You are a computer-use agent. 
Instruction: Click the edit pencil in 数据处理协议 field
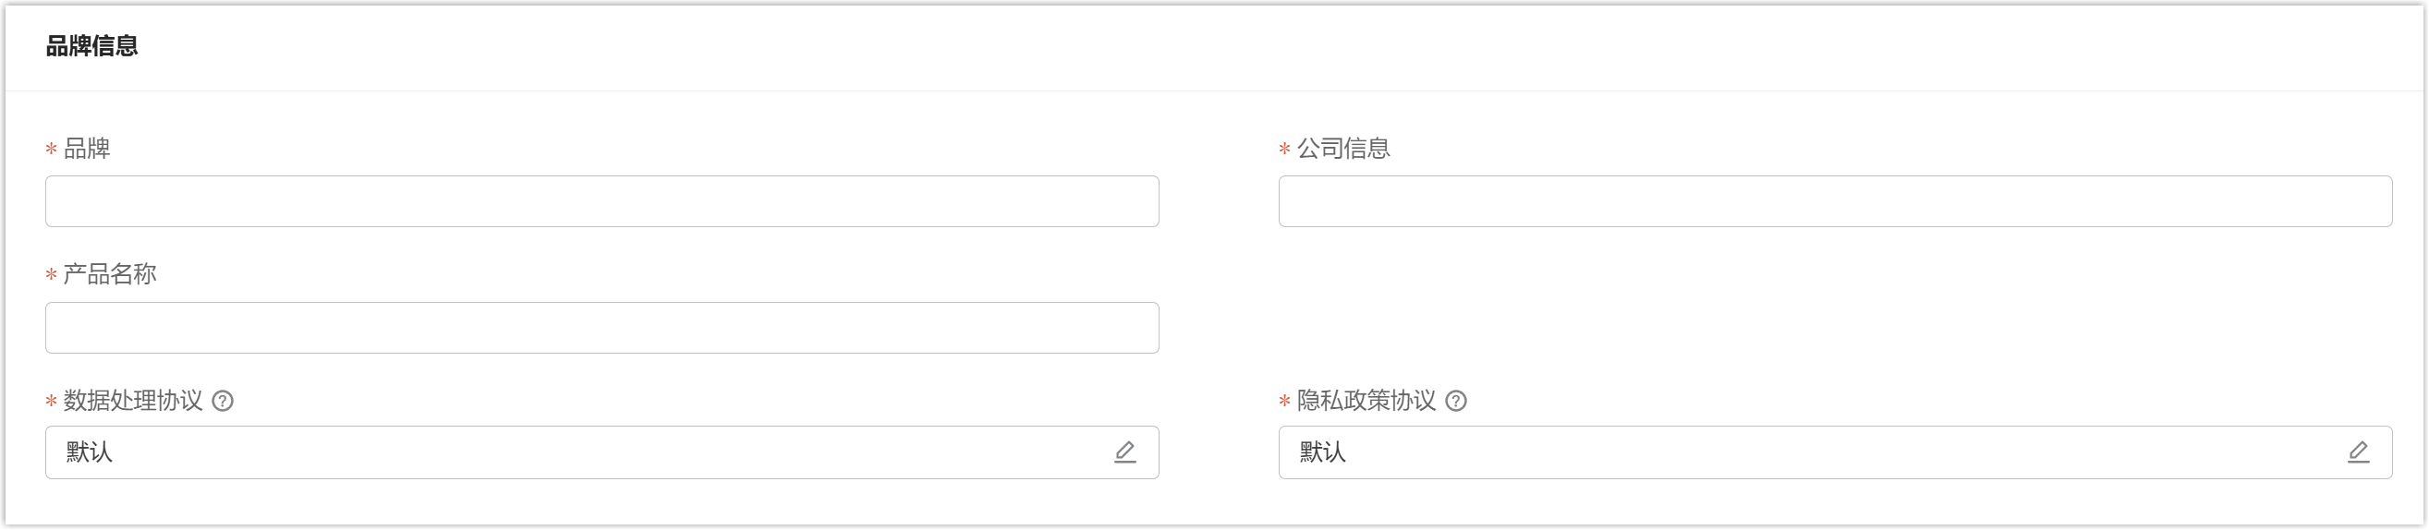(x=1125, y=452)
